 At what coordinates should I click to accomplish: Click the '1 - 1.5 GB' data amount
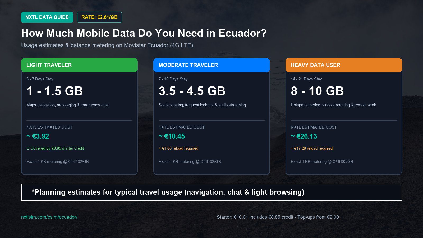(55, 91)
